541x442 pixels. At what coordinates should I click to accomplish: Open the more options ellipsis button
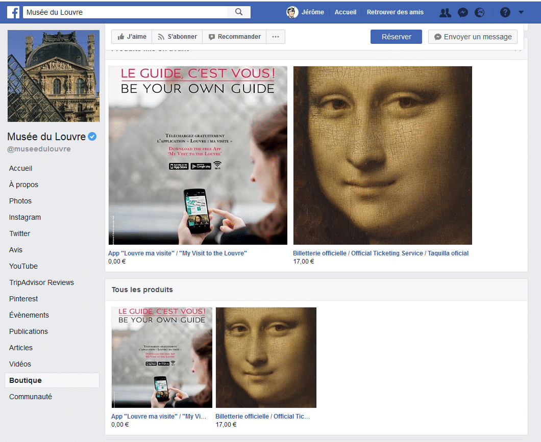click(275, 37)
